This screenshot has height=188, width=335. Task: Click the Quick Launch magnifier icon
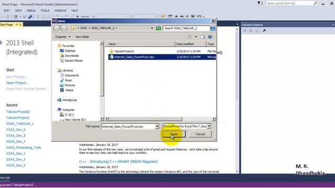pyautogui.click(x=315, y=4)
